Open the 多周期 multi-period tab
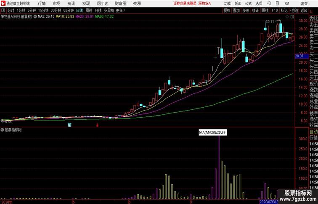This screenshot has width=318, height=204. click(109, 10)
